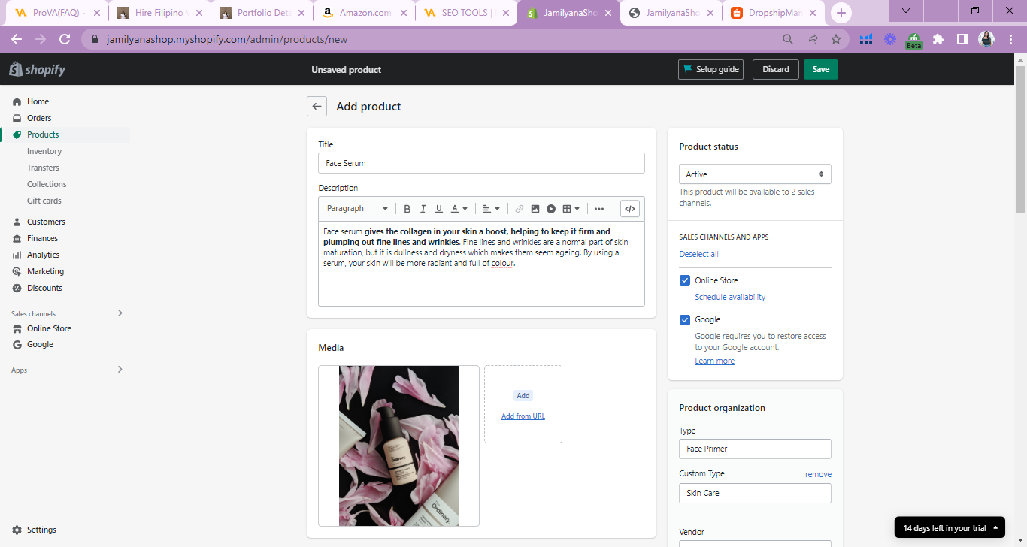The width and height of the screenshot is (1027, 547).
Task: Insert a video into the description
Action: click(551, 209)
